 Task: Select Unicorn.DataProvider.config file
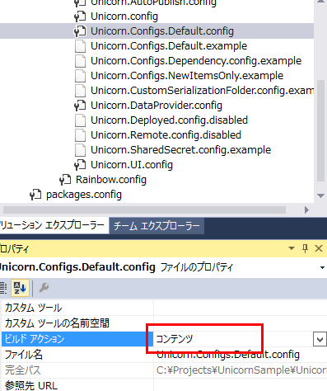156,106
